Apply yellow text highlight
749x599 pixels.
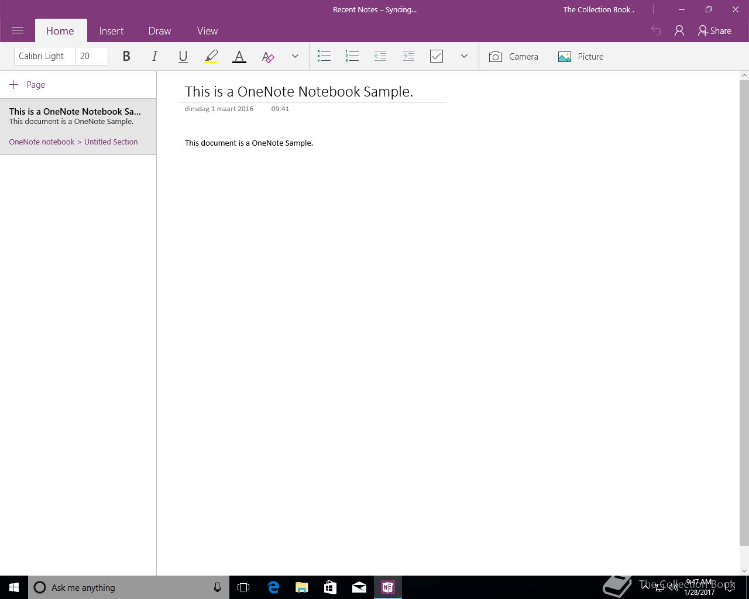211,56
